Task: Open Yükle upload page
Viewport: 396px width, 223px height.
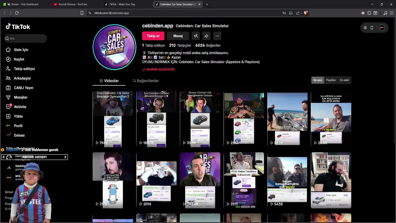Action: click(x=14, y=116)
